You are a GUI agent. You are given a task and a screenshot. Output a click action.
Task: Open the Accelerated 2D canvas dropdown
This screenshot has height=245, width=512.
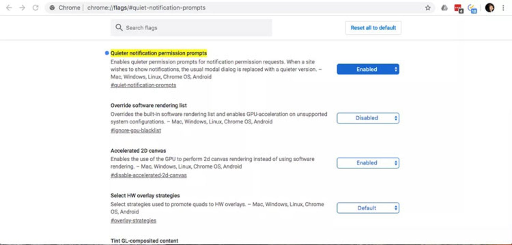click(368, 163)
